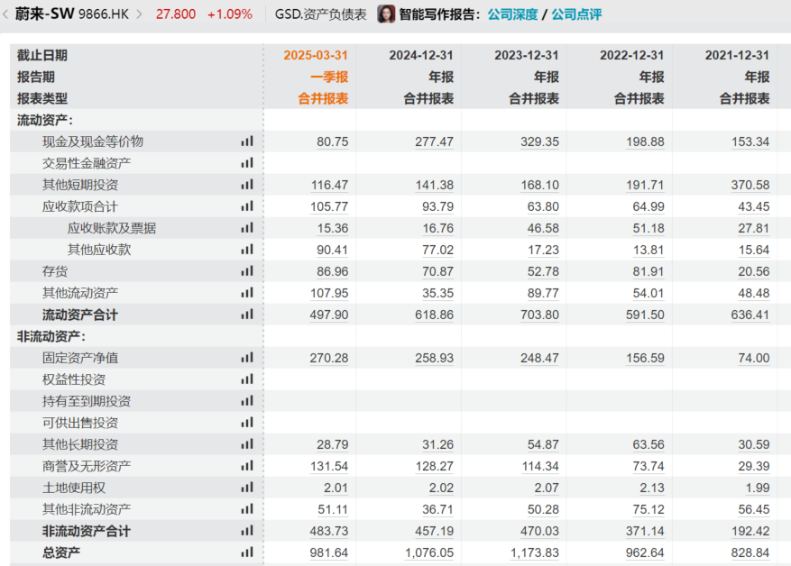The height and width of the screenshot is (566, 791).
Task: Open chart icon for 权益性投资 row
Action: pyautogui.click(x=247, y=380)
